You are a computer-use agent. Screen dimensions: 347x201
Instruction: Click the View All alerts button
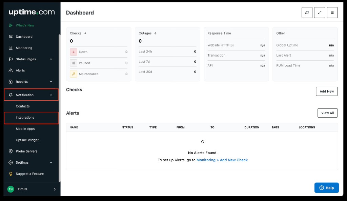(327, 113)
